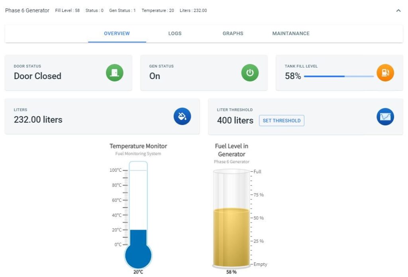Image resolution: width=408 pixels, height=277 pixels.
Task: Open the Maintanance tab
Action: click(291, 33)
